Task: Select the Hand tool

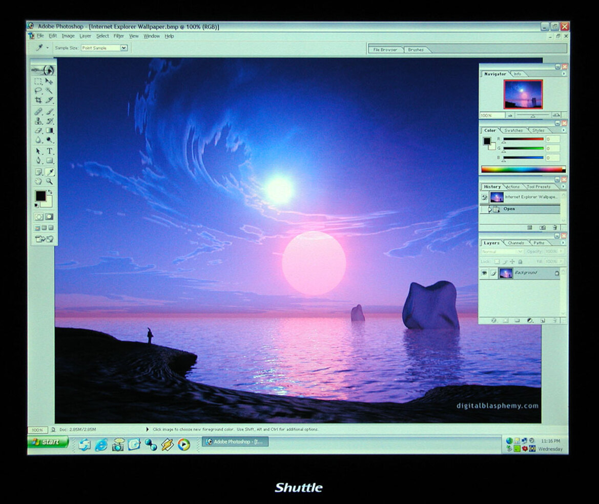Action: pyautogui.click(x=38, y=182)
